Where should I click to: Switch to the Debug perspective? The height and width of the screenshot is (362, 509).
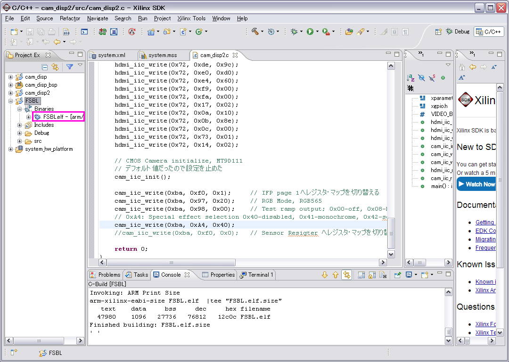458,32
